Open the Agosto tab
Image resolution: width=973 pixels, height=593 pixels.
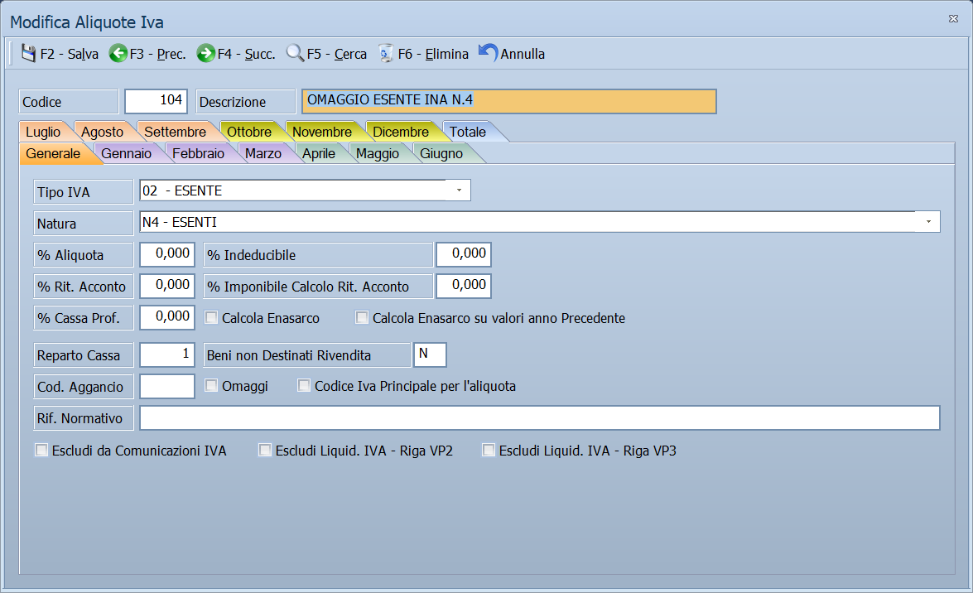pyautogui.click(x=103, y=132)
